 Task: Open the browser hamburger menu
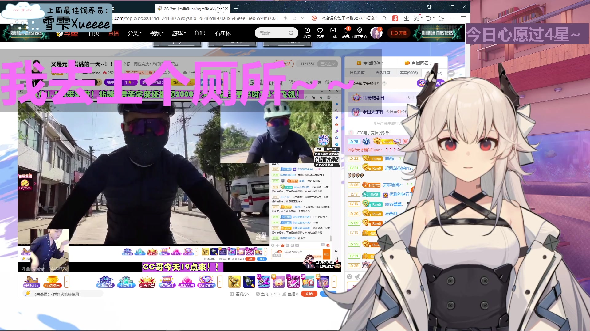pos(463,18)
